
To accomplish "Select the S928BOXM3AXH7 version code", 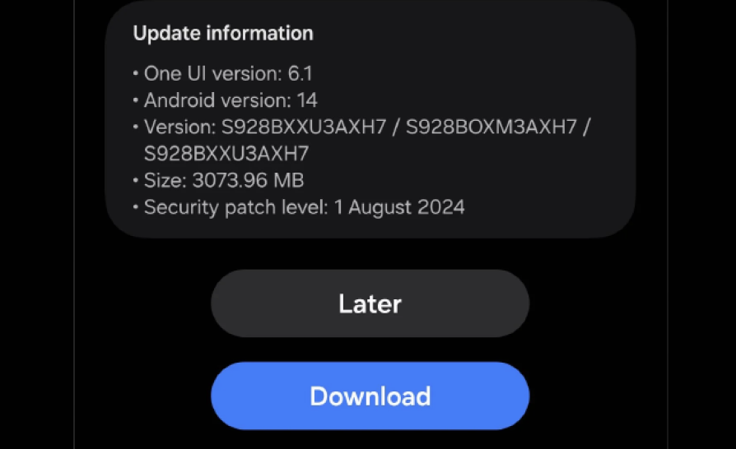I will tap(491, 127).
